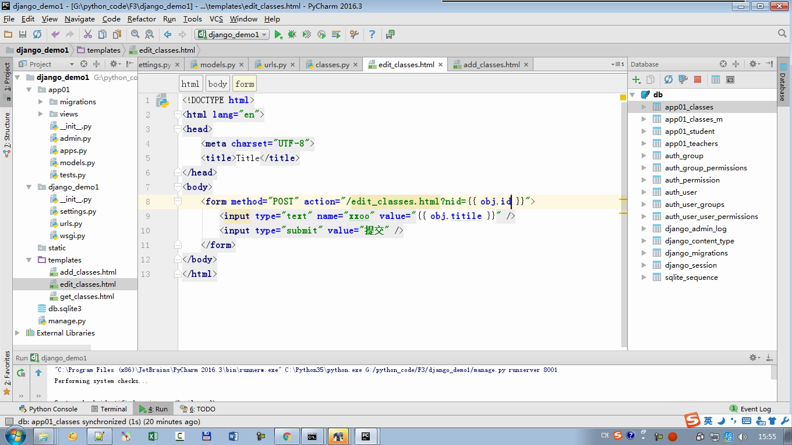Image resolution: width=792 pixels, height=445 pixels.
Task: Click the Copy icon in main toolbar
Action: coord(102,35)
